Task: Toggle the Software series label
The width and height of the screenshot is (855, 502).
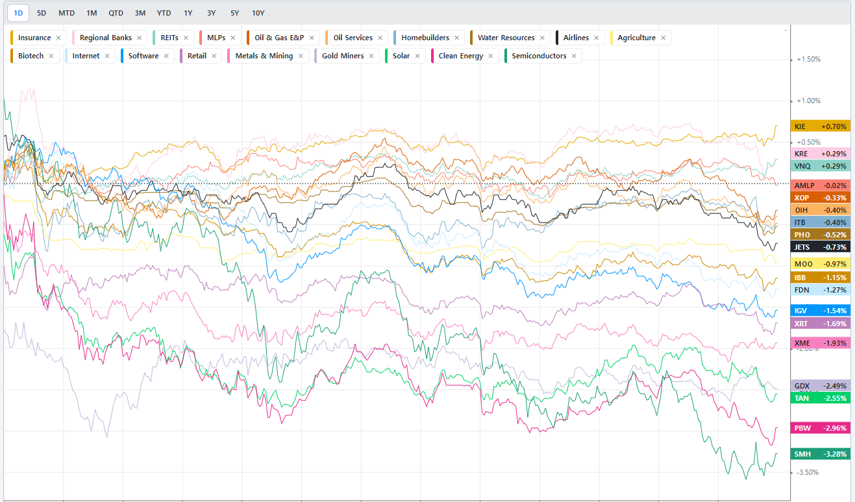Action: pos(143,56)
